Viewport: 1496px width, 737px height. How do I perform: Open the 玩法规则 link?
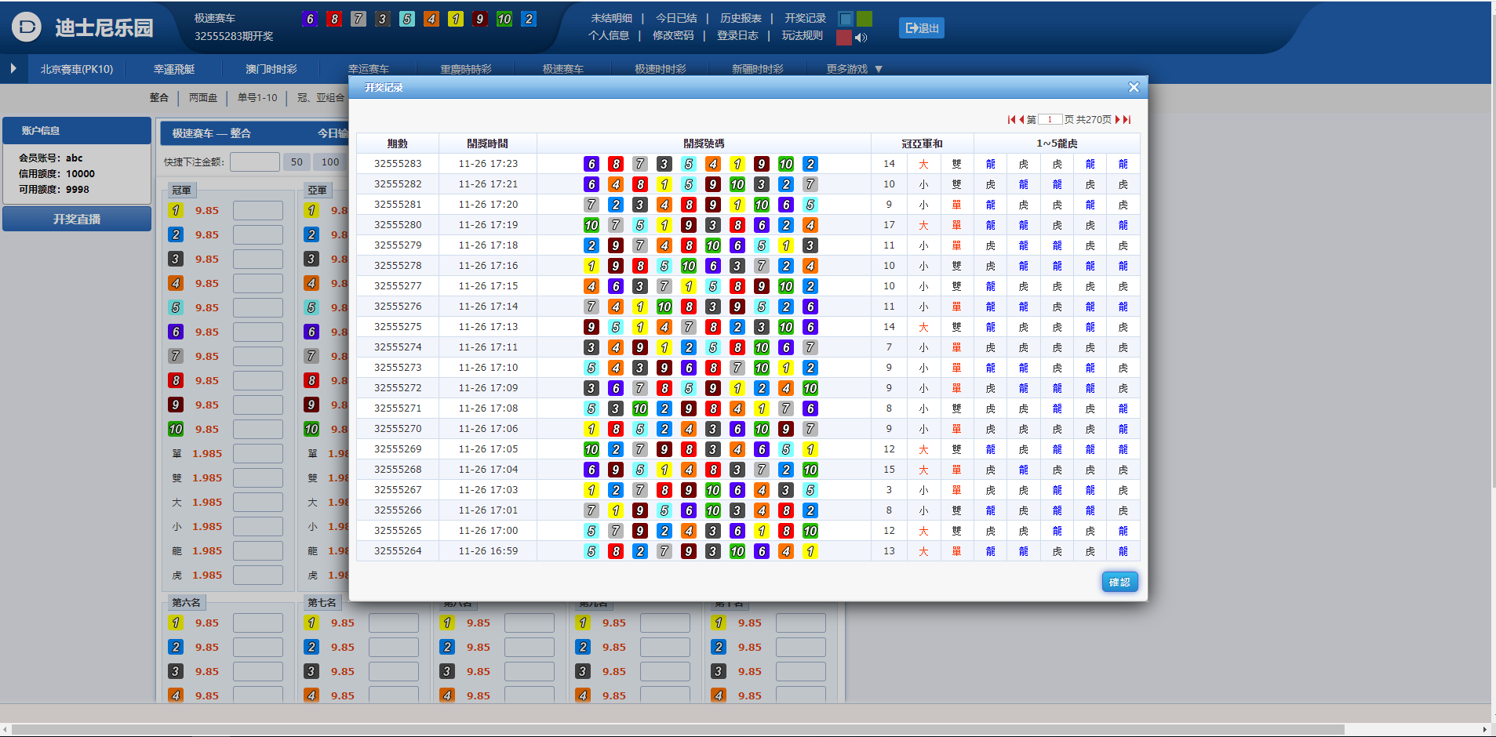(x=802, y=35)
